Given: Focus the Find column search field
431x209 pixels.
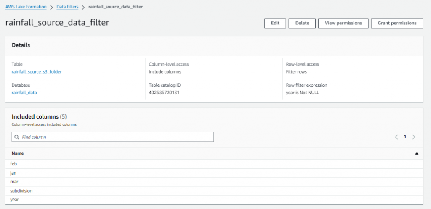Looking at the screenshot, I should [114, 137].
